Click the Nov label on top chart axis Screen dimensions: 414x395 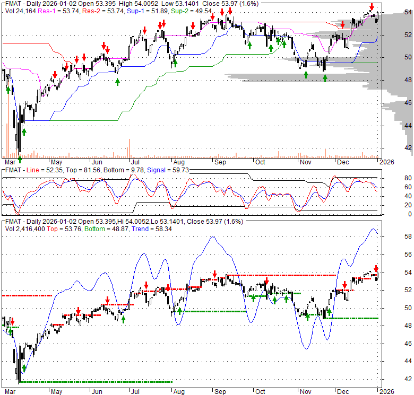pos(306,162)
